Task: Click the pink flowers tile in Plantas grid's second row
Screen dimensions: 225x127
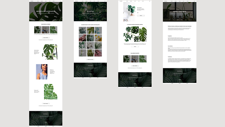Action: click(x=82, y=38)
